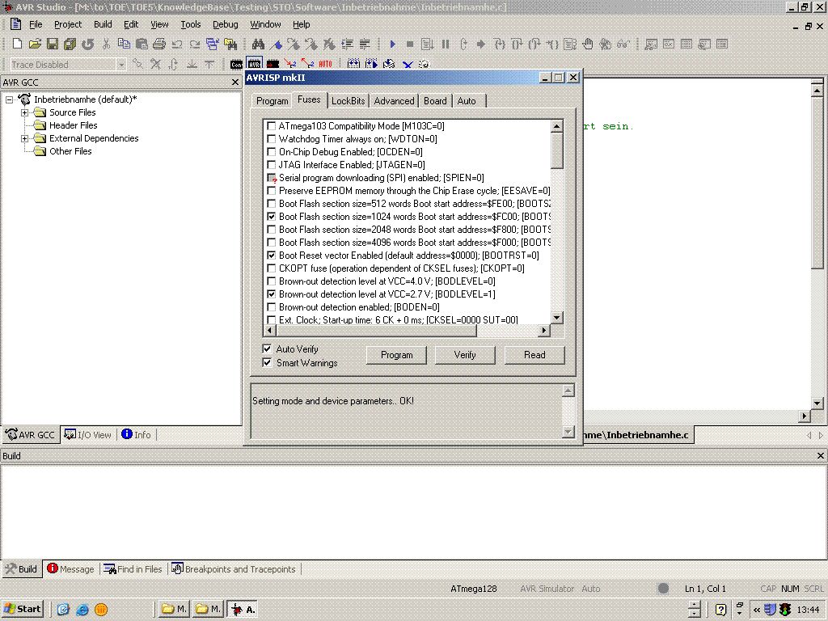Click the Verify button
This screenshot has width=828, height=621.
click(465, 355)
